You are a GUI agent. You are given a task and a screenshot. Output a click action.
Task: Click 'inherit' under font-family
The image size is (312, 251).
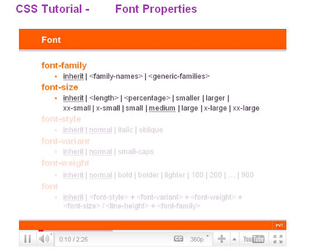coord(73,76)
